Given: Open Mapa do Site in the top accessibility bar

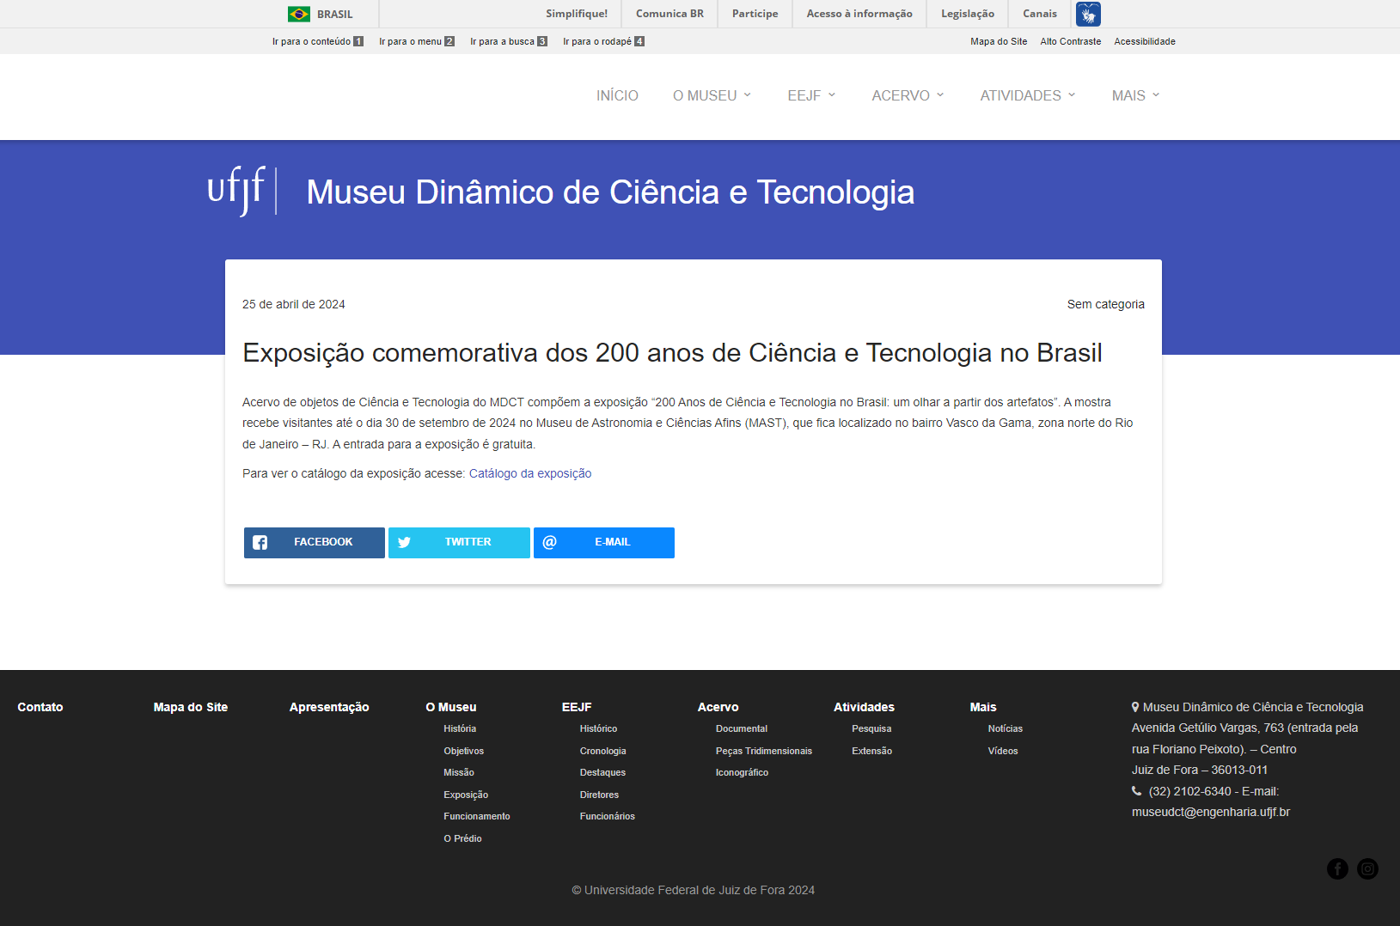Looking at the screenshot, I should coord(999,41).
